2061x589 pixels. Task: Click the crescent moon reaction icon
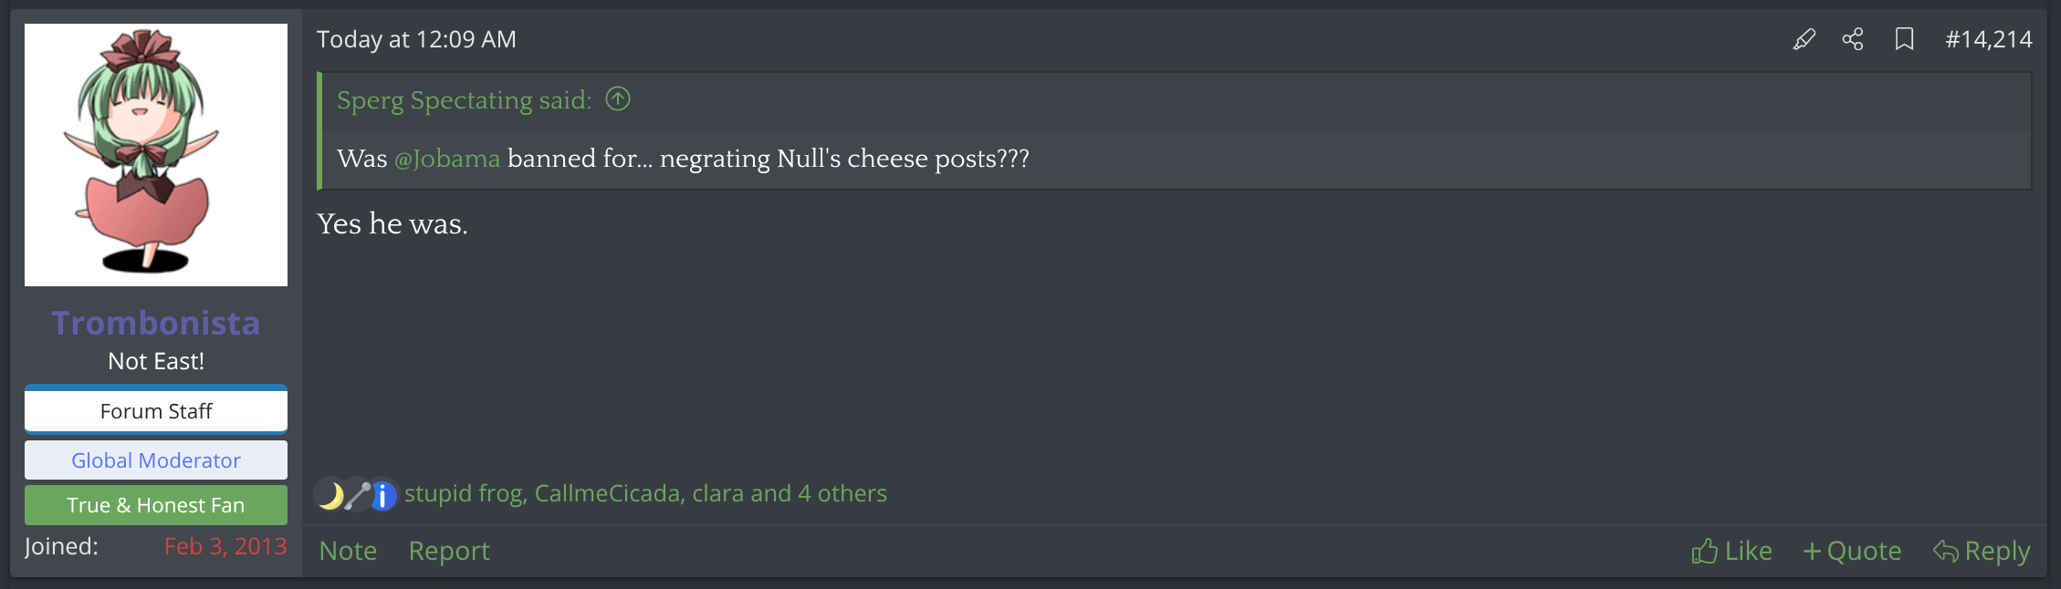330,495
